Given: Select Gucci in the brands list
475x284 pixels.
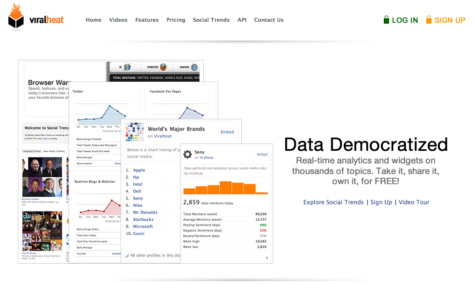Looking at the screenshot, I should coord(139,233).
